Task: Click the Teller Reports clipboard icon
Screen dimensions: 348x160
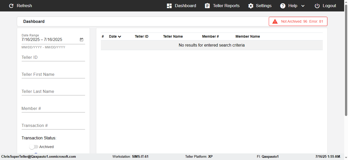Action: (207, 6)
